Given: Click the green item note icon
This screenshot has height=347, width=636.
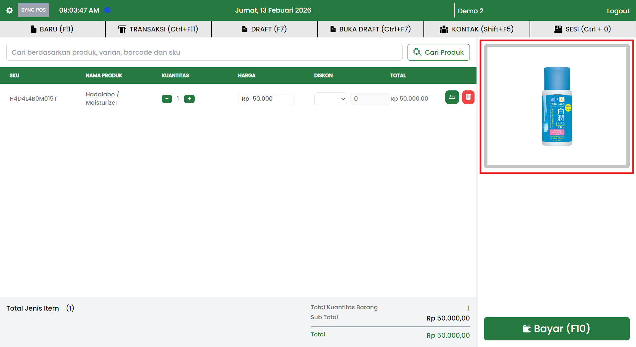Looking at the screenshot, I should coord(452,97).
